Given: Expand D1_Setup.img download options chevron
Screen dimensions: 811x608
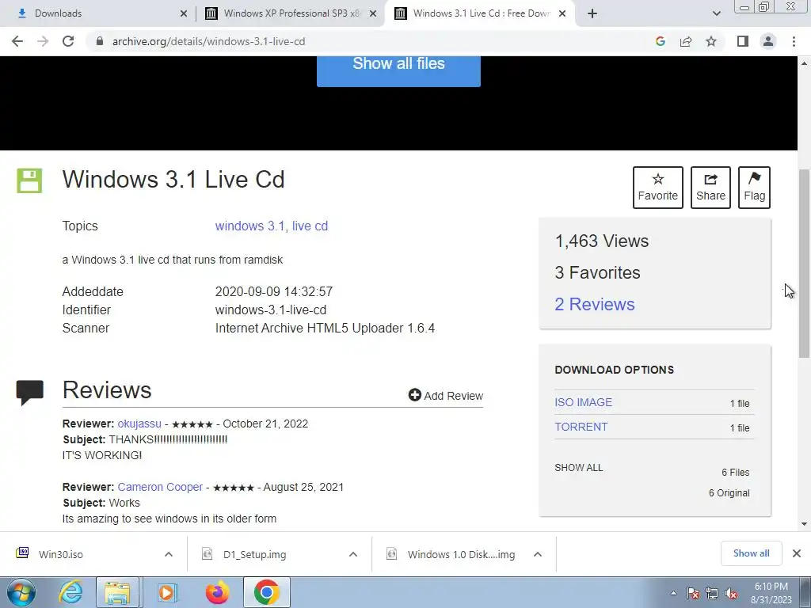Looking at the screenshot, I should [353, 554].
